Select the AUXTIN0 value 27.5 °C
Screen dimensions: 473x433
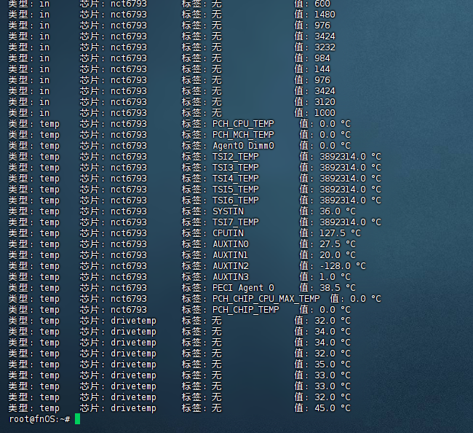pyautogui.click(x=338, y=244)
